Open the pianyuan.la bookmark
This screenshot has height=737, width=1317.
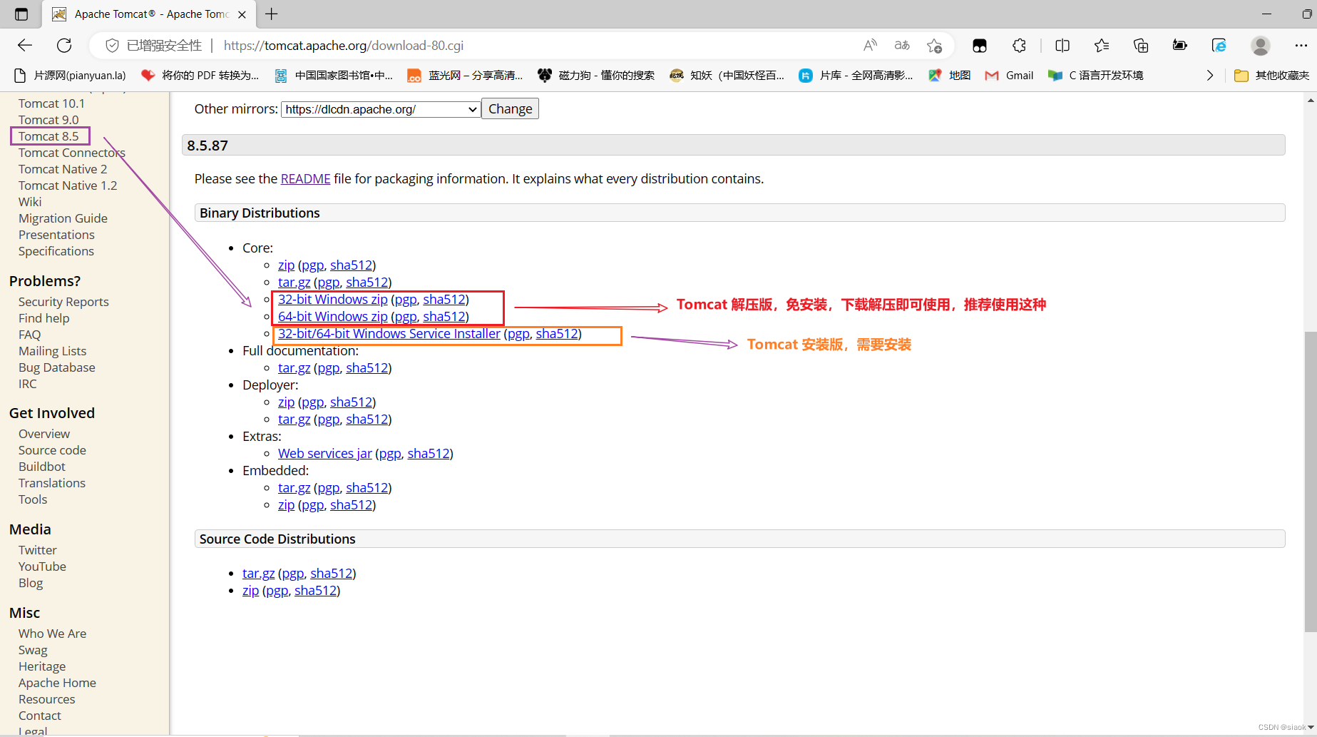pyautogui.click(x=71, y=76)
